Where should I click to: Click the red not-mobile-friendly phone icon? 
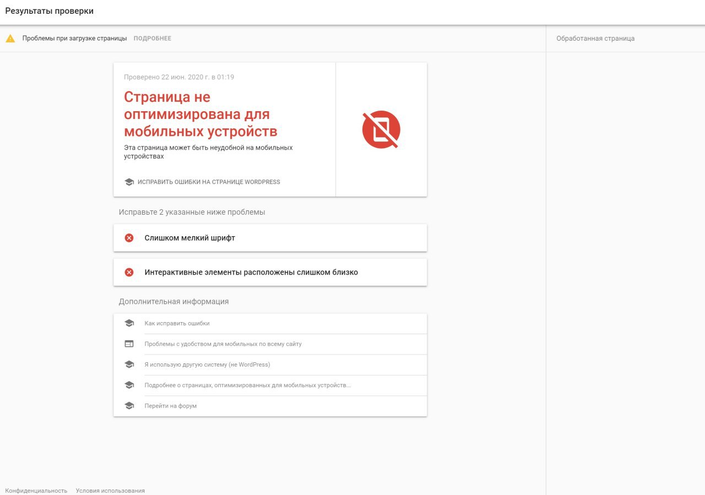click(381, 130)
